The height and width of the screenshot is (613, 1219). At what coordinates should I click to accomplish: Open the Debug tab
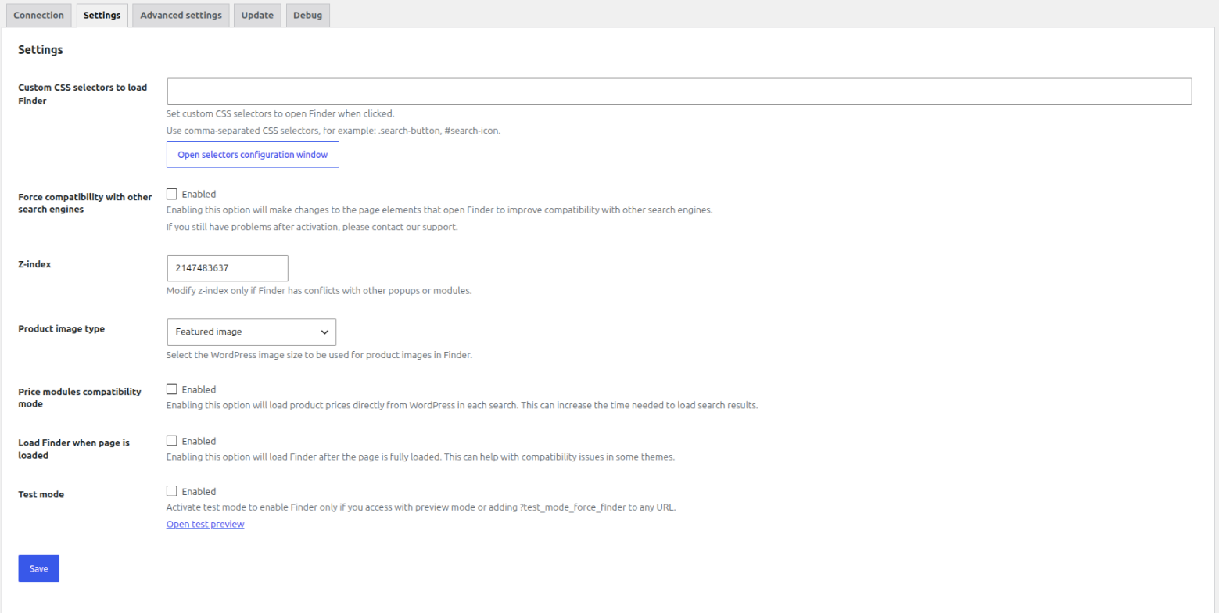click(307, 16)
